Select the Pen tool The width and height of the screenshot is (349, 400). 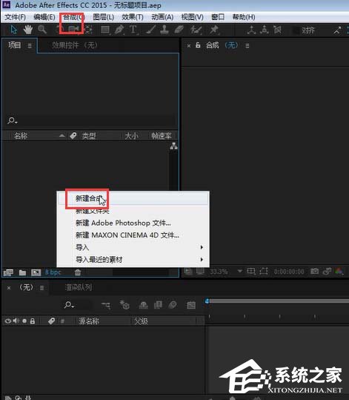point(119,30)
